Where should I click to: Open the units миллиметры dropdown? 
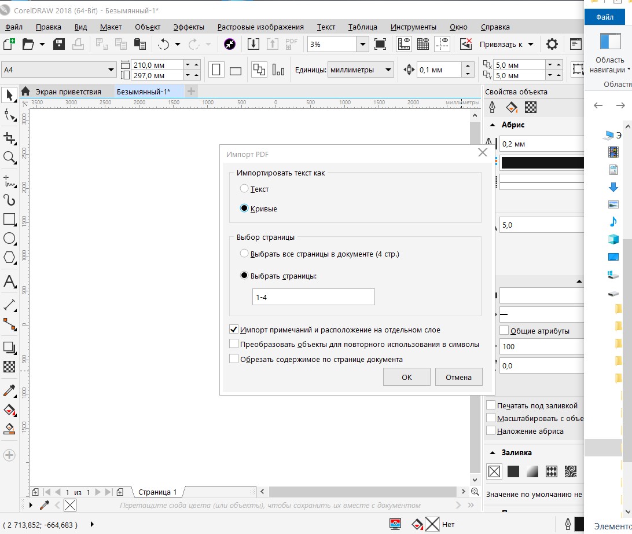point(388,70)
